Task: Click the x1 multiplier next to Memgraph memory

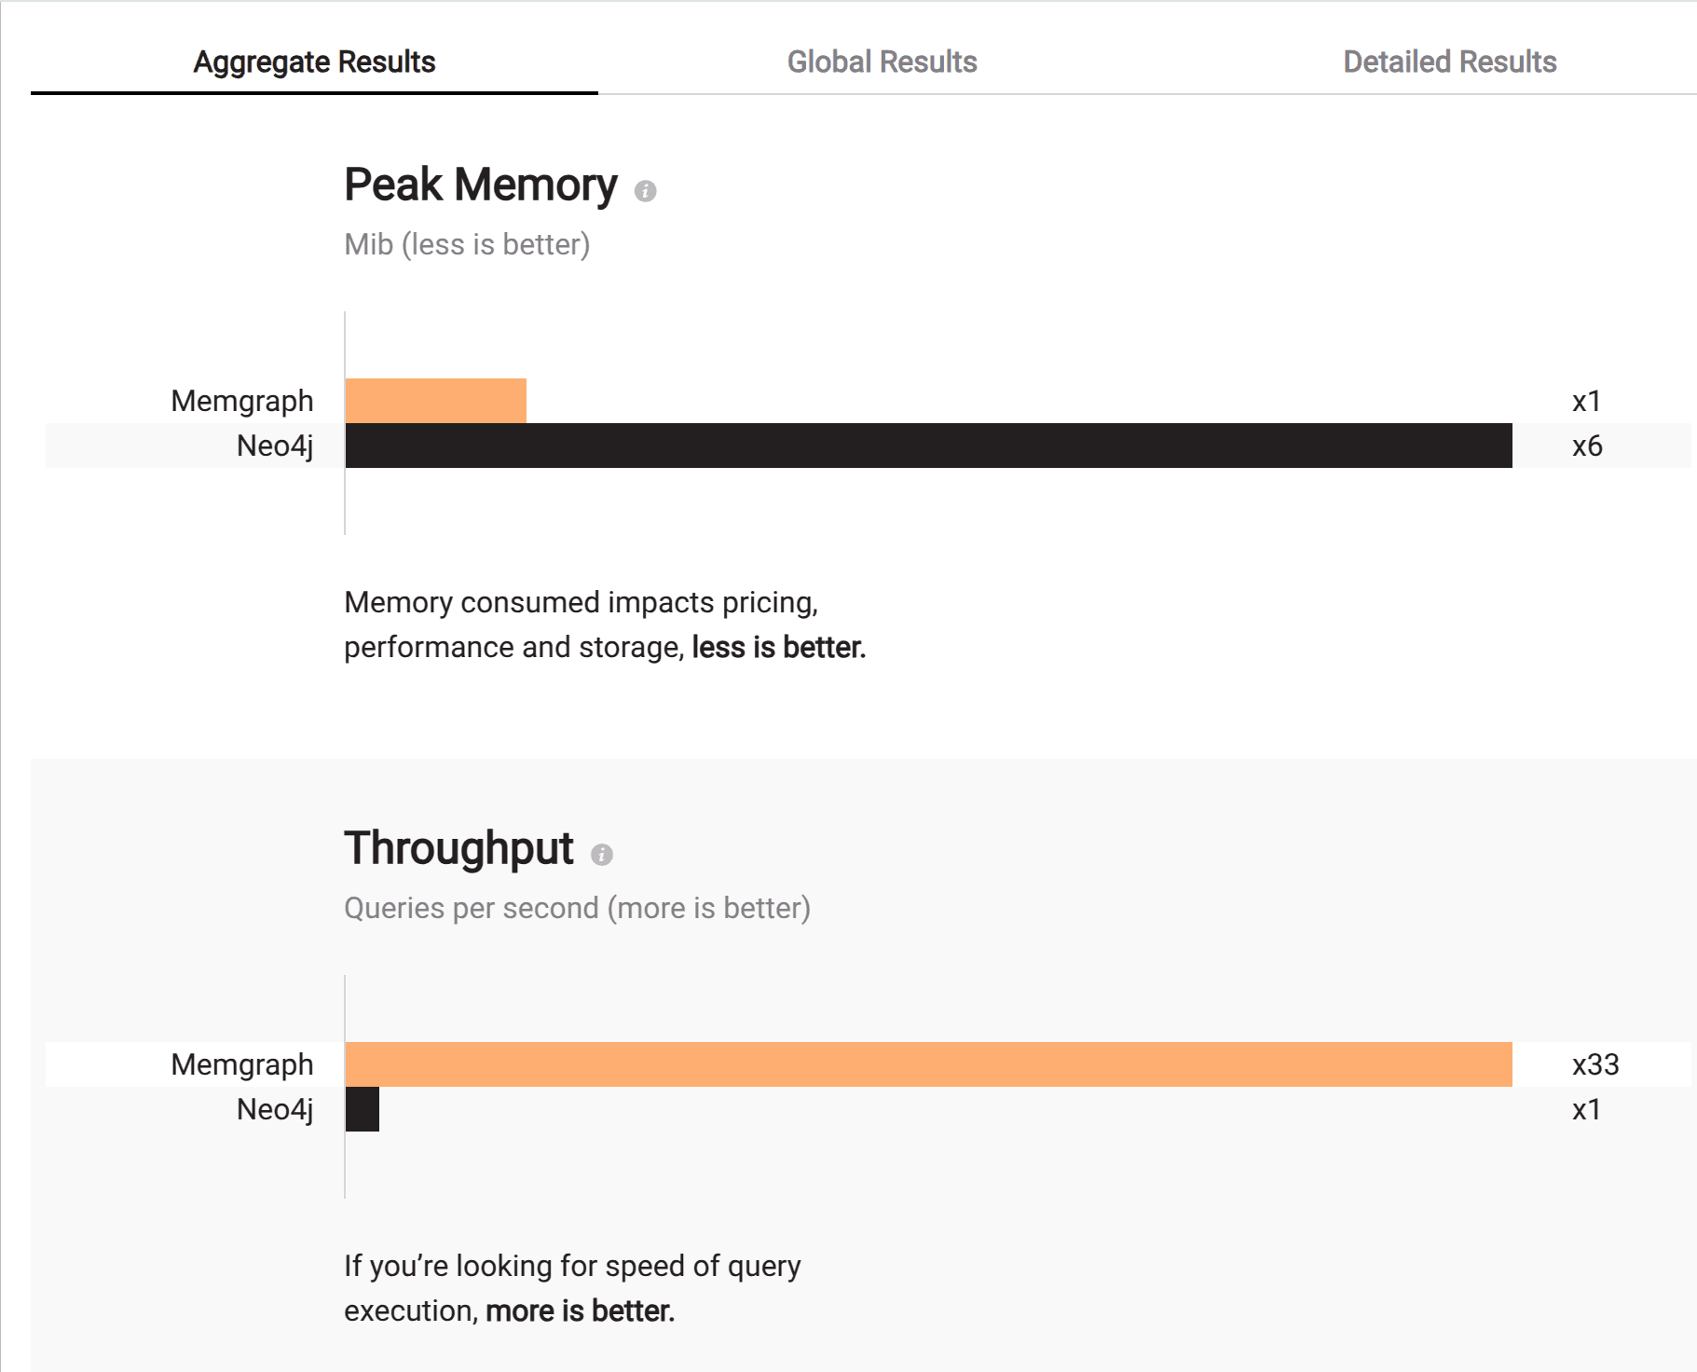Action: 1586,401
